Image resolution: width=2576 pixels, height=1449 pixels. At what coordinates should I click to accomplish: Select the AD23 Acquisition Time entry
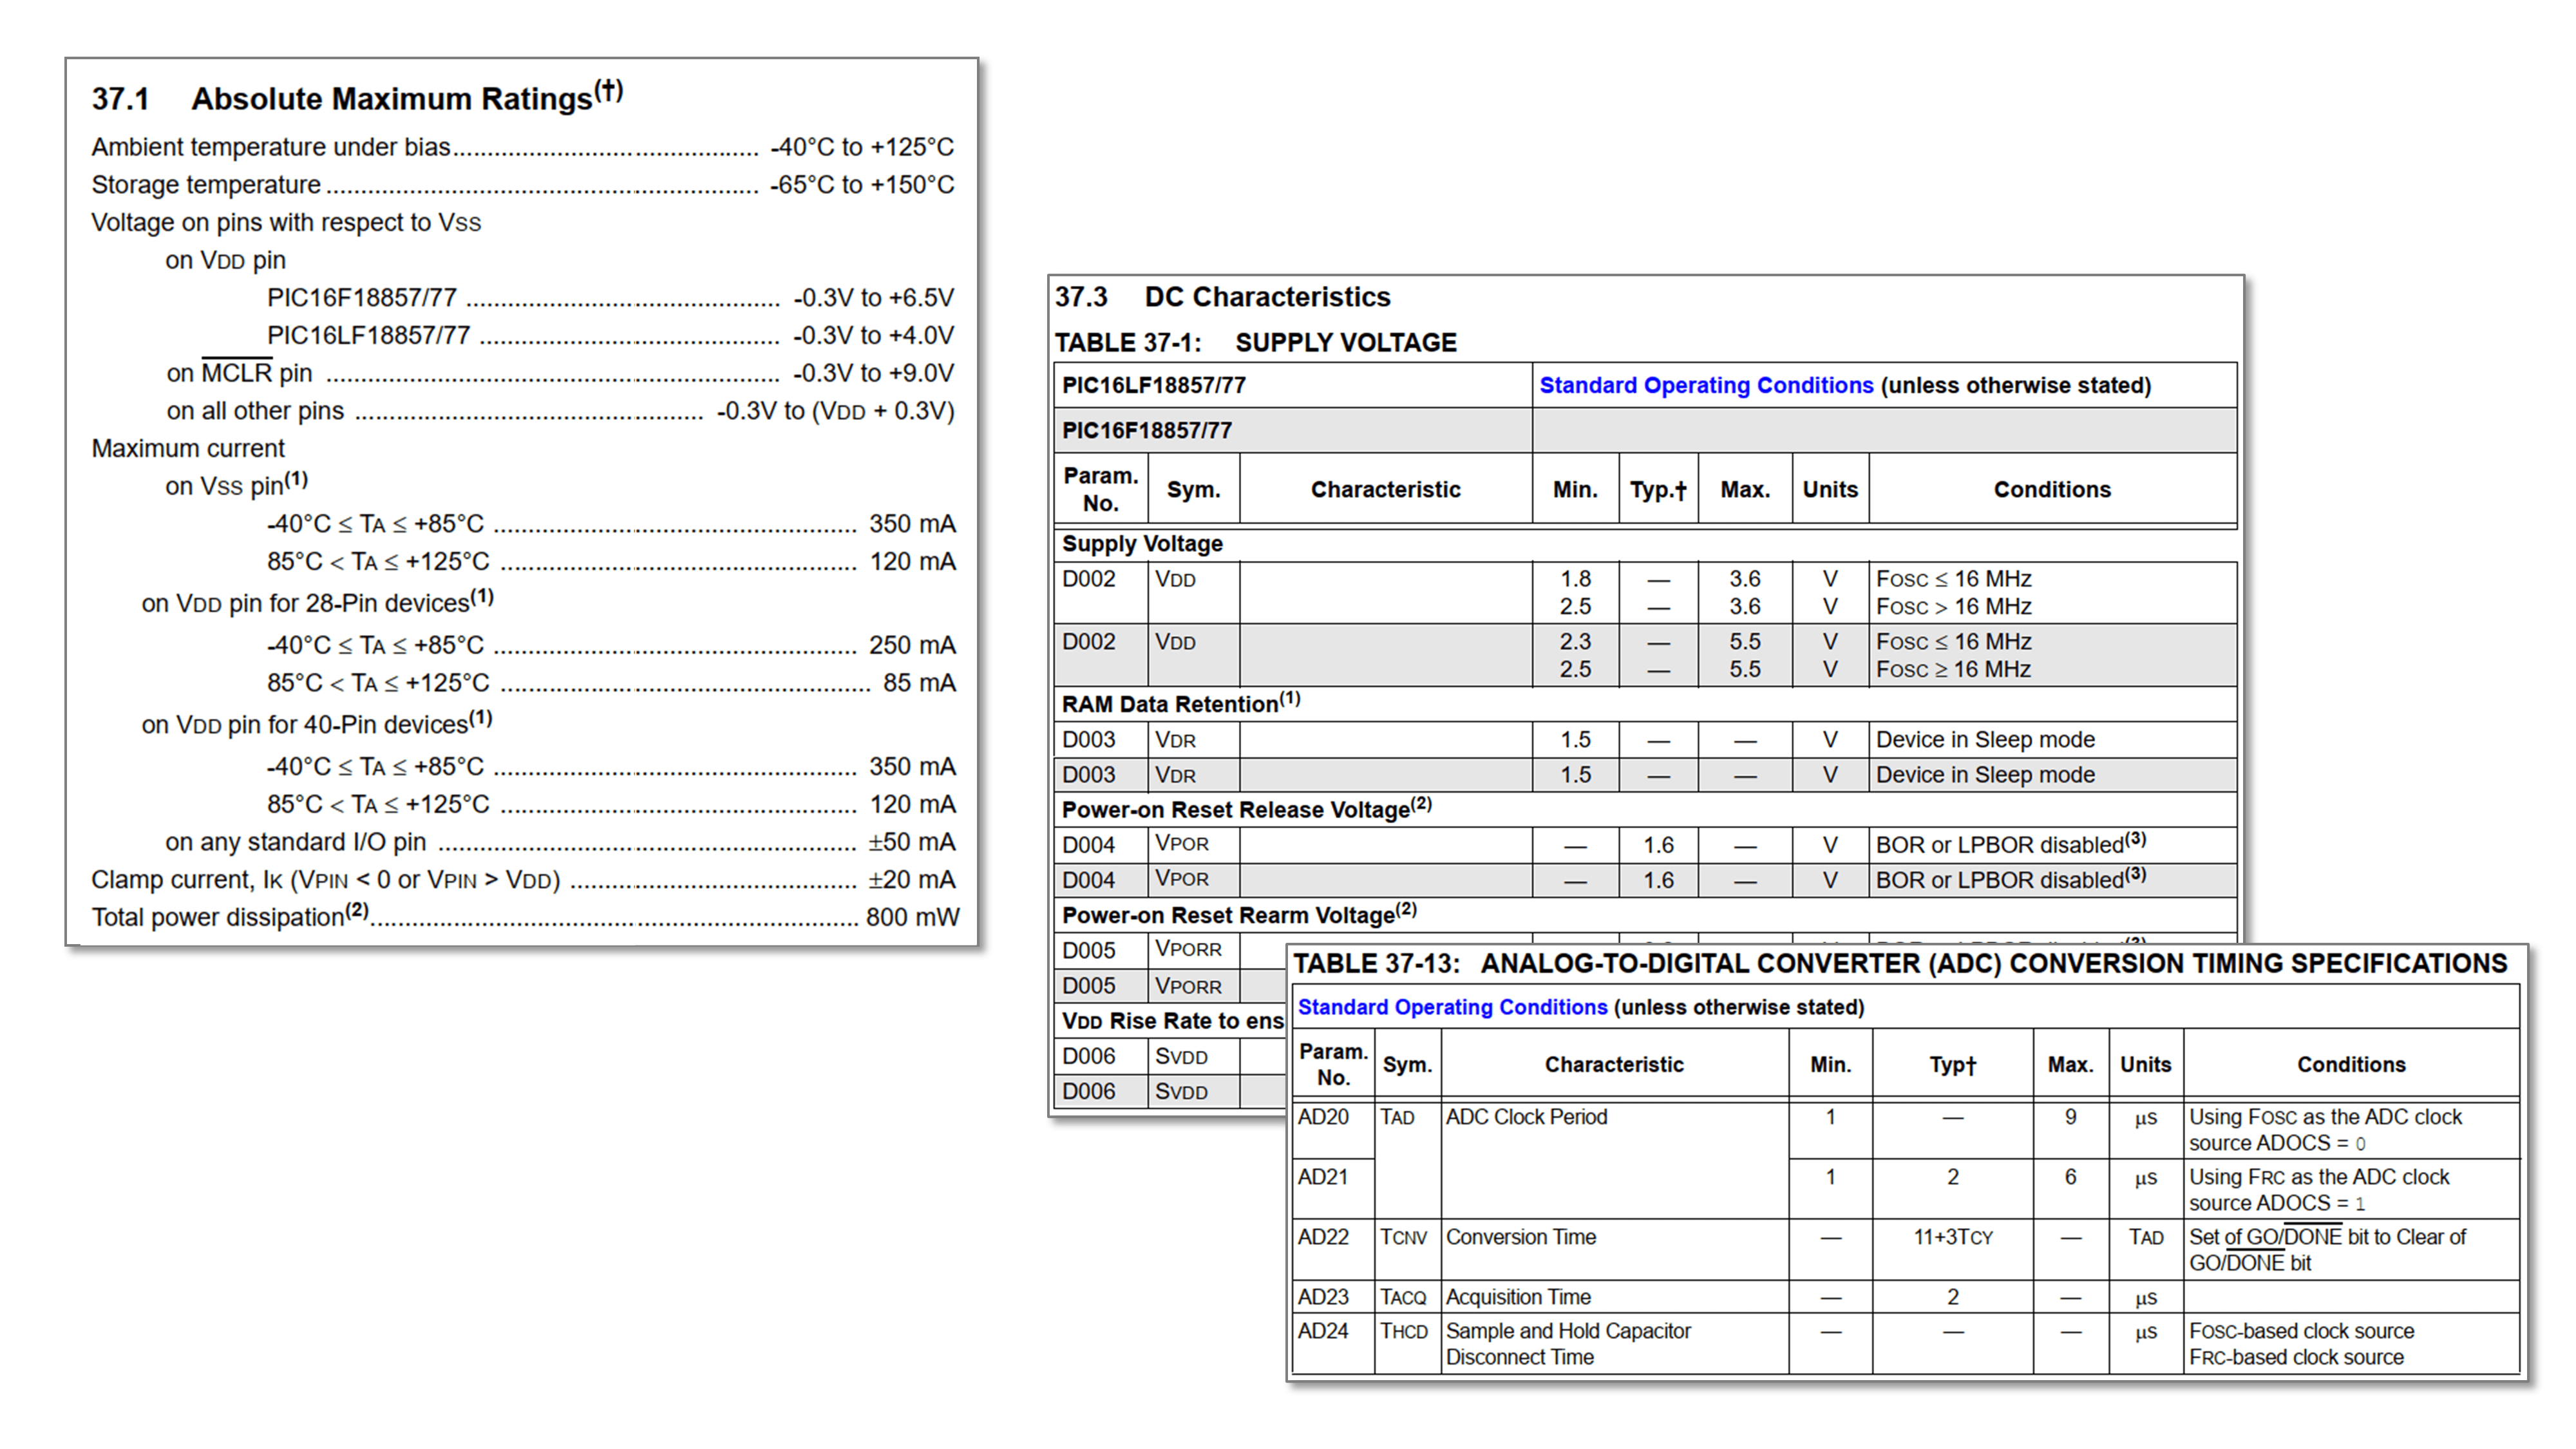coord(1906,1298)
